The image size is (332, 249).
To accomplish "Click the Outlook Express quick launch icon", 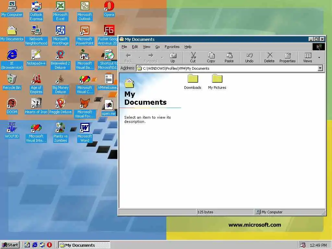I will pyautogui.click(x=42, y=245).
